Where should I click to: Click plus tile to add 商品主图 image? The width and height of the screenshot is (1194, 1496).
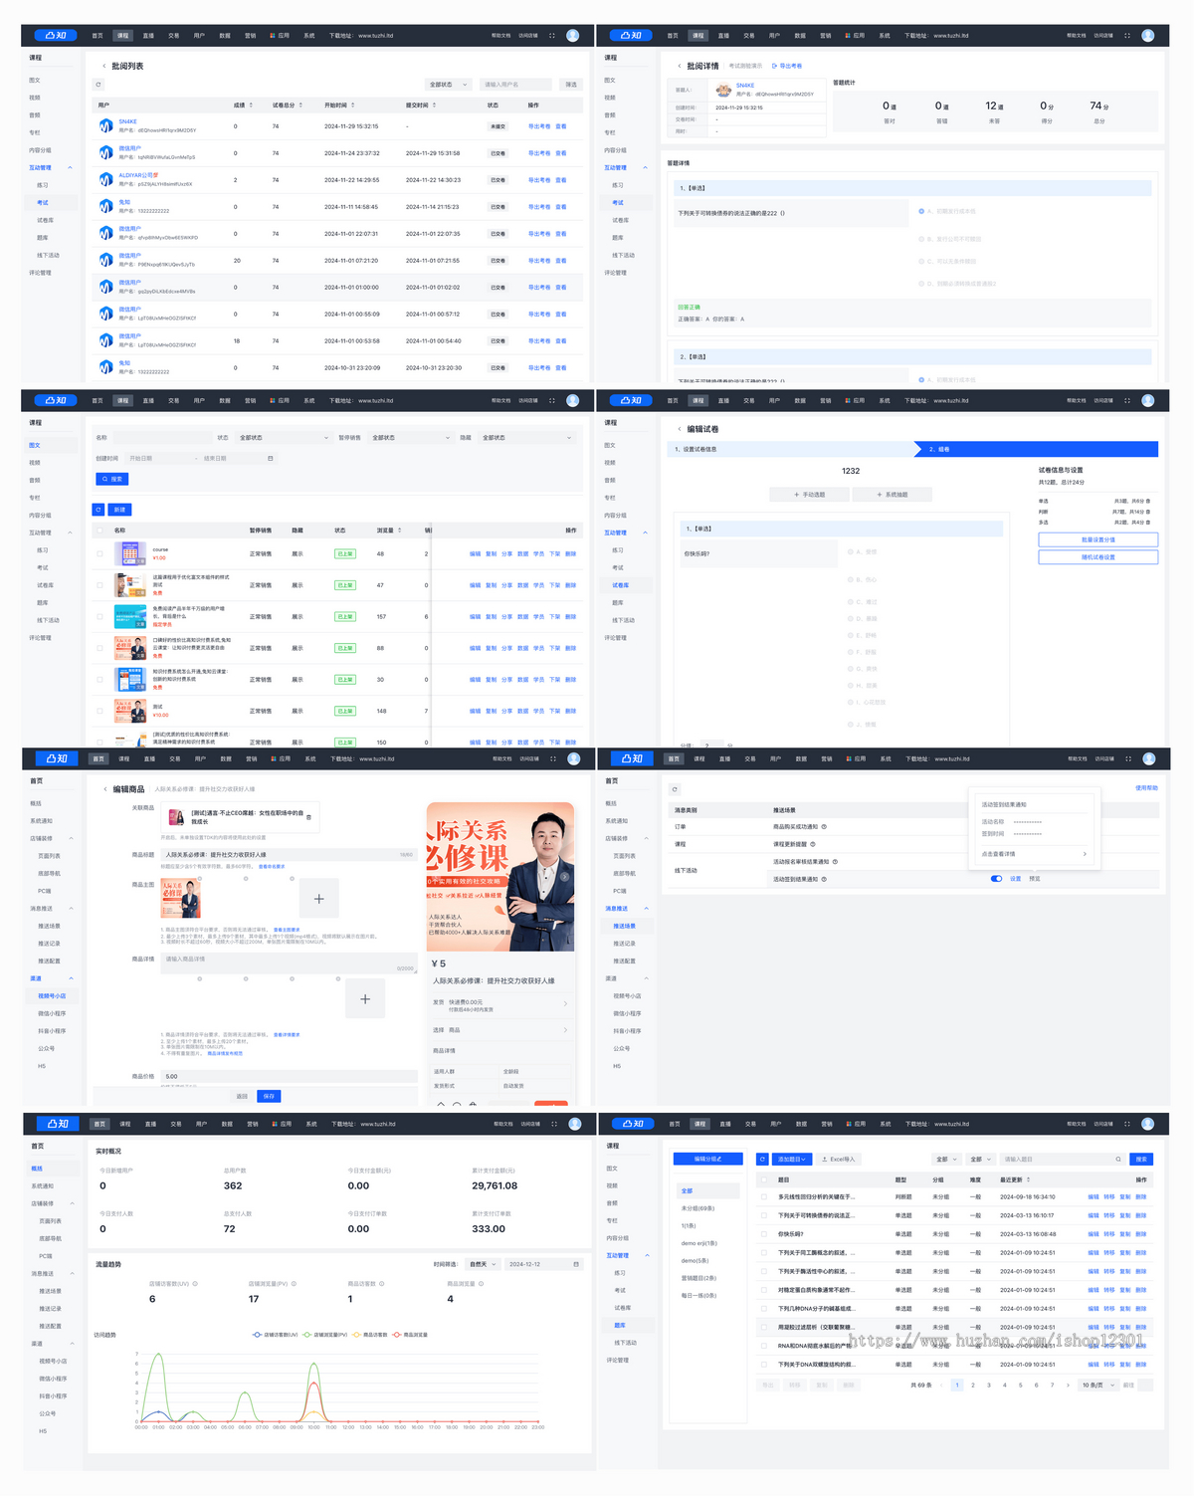tap(319, 899)
